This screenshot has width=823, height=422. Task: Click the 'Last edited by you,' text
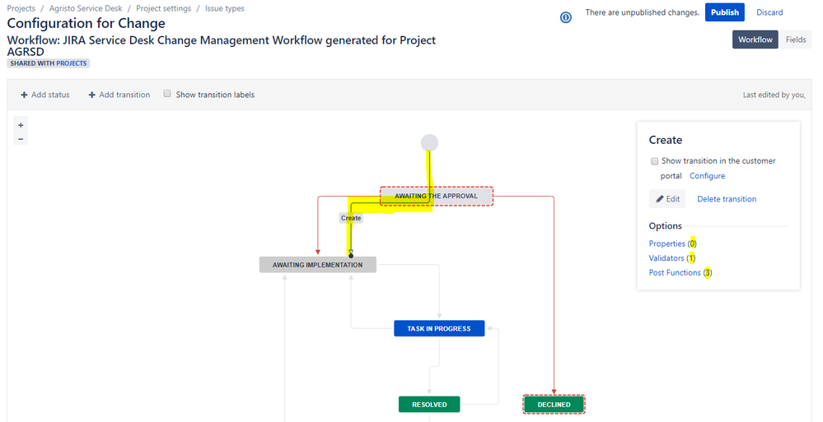[774, 95]
